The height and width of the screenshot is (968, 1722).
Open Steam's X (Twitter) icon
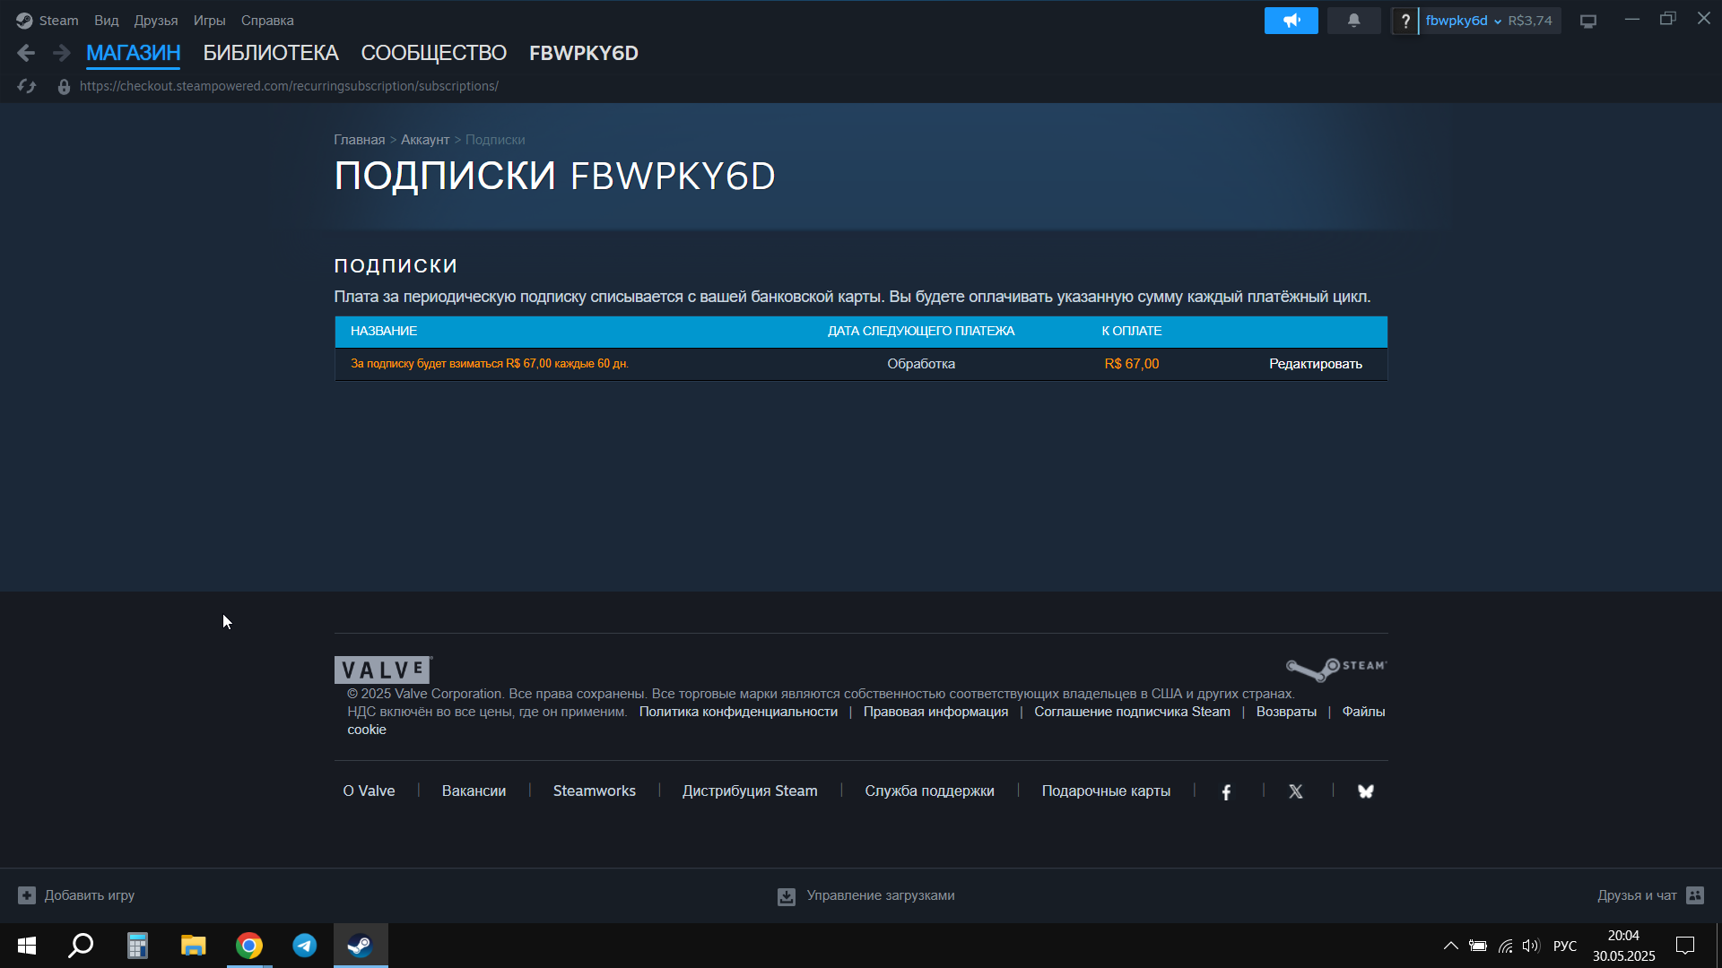tap(1296, 791)
